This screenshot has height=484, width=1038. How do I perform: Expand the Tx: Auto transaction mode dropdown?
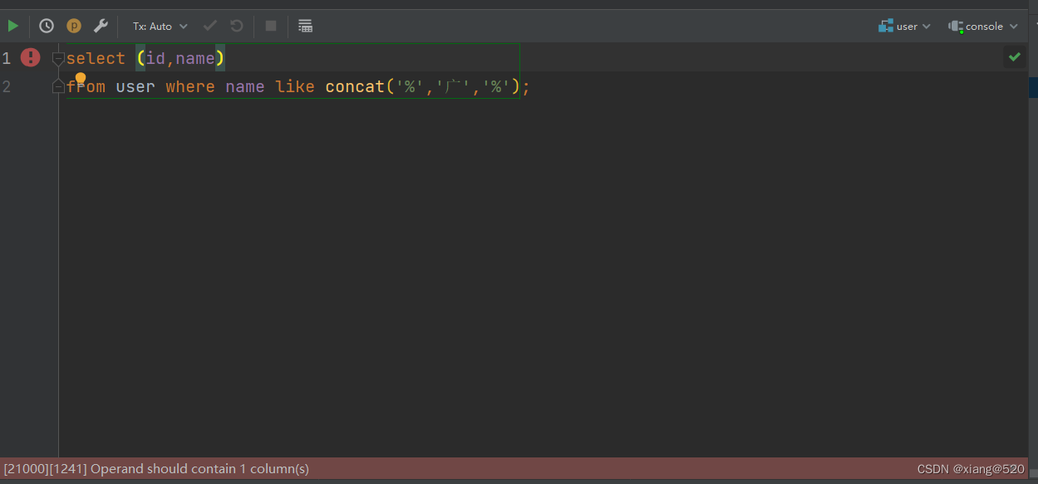coord(160,26)
